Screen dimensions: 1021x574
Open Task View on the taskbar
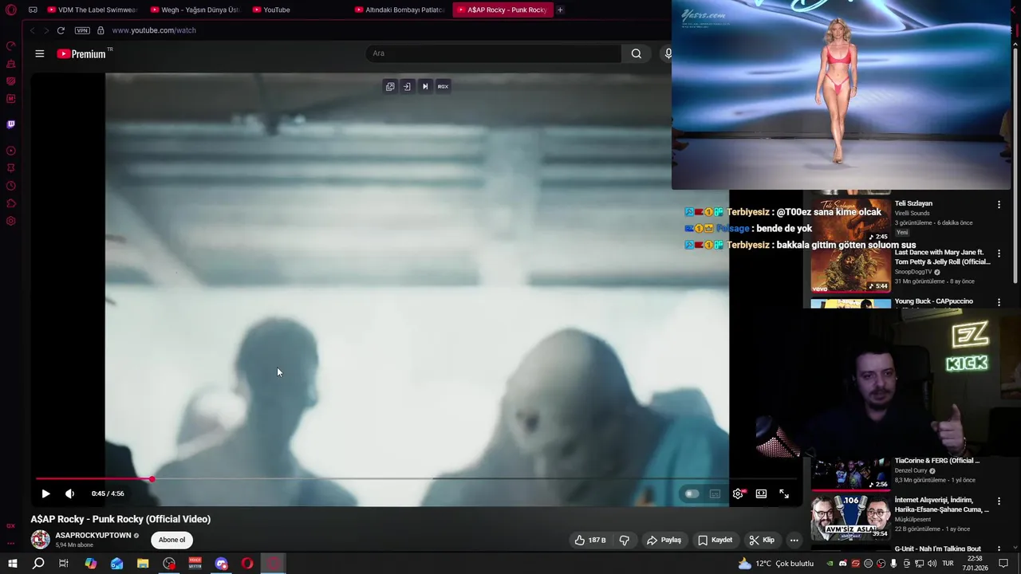coord(64,564)
